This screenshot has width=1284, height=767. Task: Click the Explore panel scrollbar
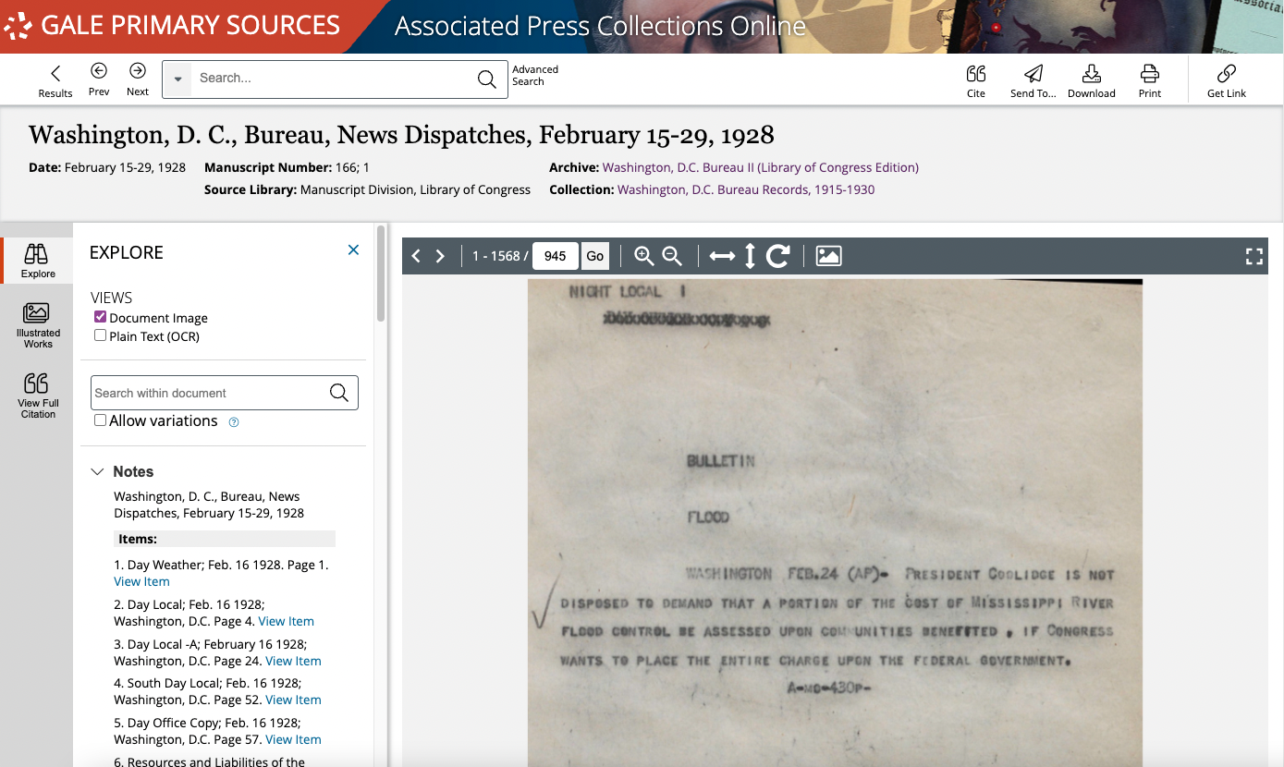[x=381, y=274]
